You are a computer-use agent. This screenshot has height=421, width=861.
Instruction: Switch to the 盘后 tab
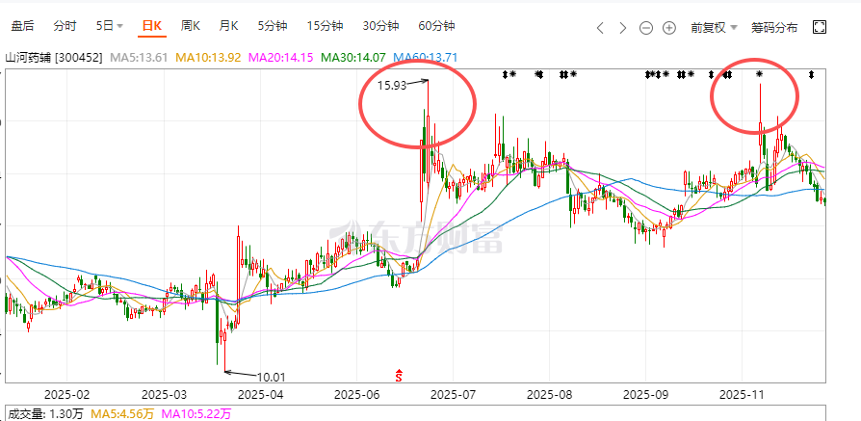(22, 26)
